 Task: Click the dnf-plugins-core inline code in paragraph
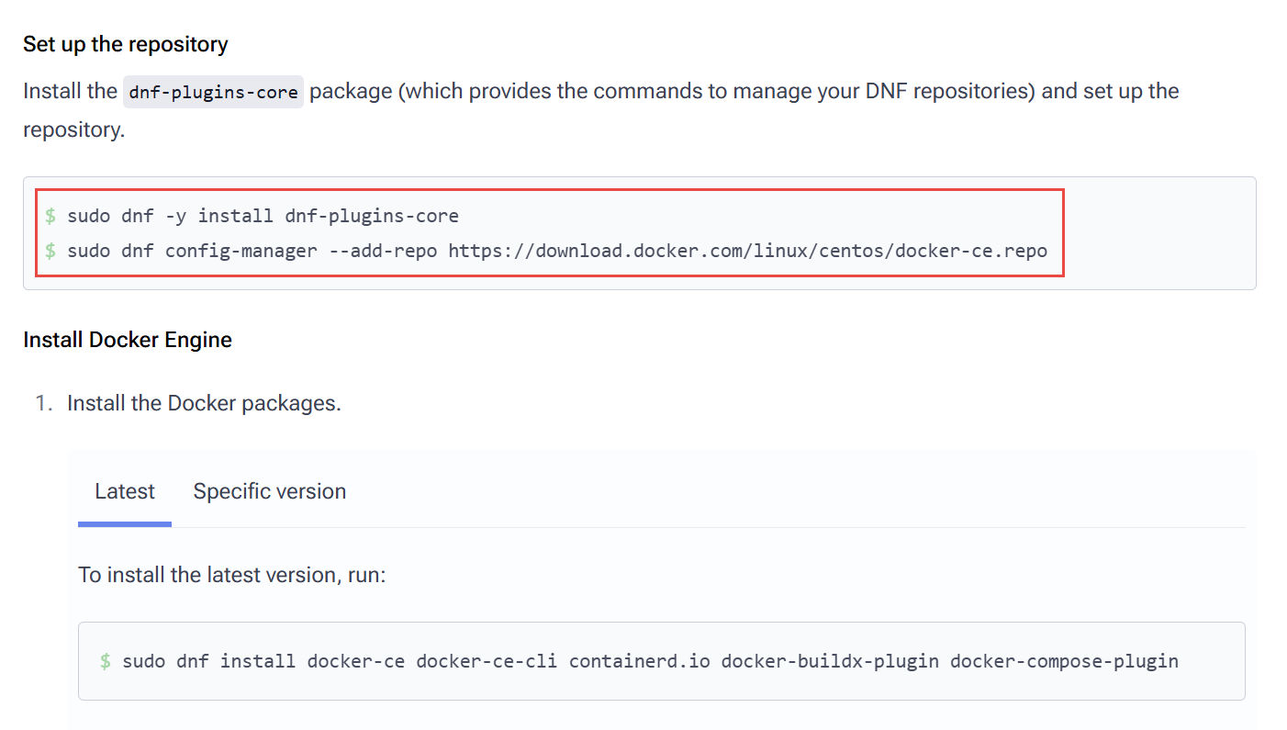click(213, 92)
